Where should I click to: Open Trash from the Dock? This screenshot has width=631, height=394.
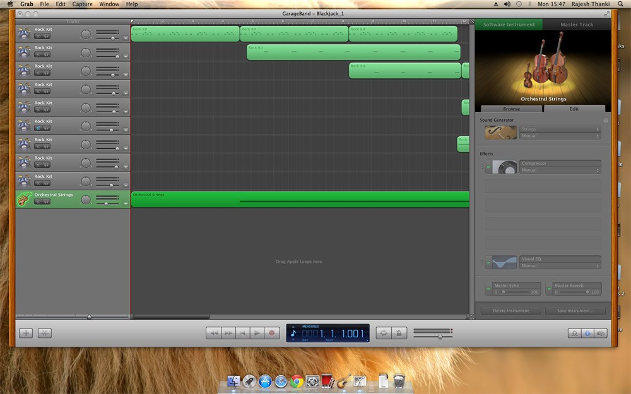point(399,381)
